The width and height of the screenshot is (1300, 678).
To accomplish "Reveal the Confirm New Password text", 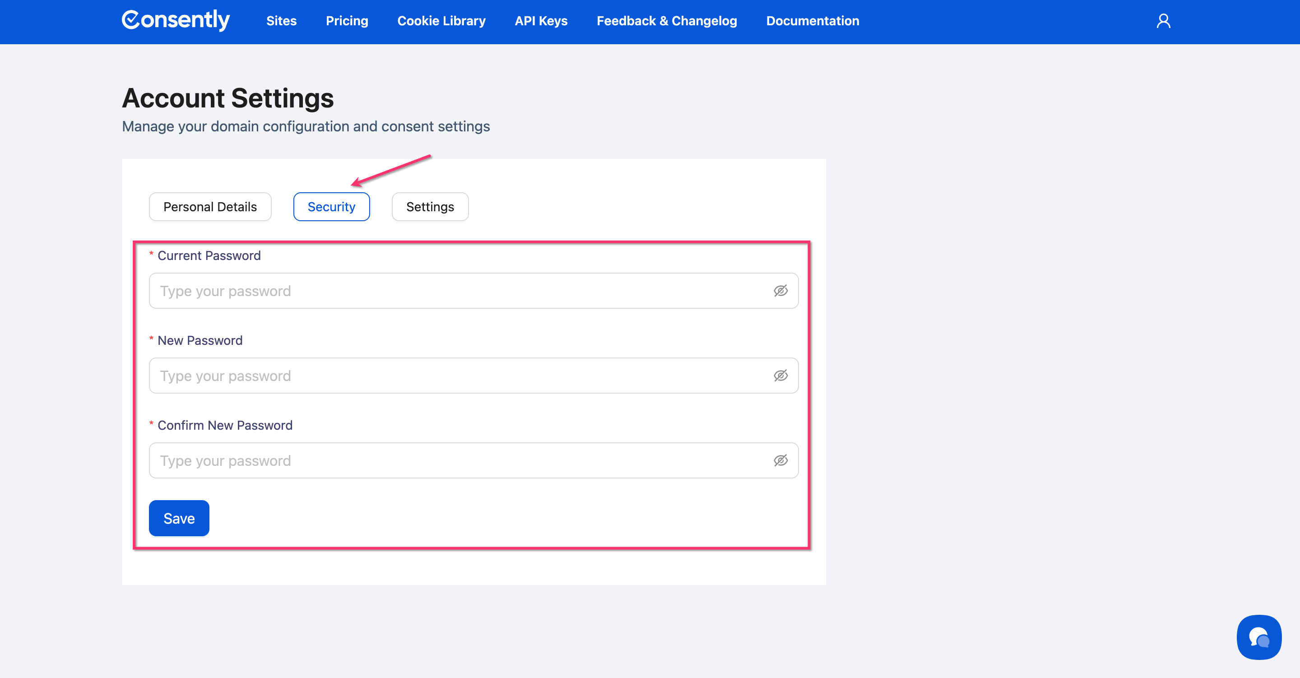I will (x=780, y=460).
